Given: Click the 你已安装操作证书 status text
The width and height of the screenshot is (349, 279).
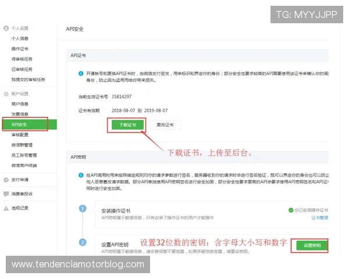Looking at the screenshot, I should (311, 210).
